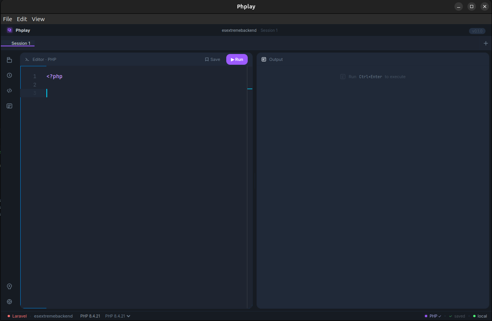The width and height of the screenshot is (492, 321).
Task: Click the Editor · PHP panel title
Action: coord(44,59)
